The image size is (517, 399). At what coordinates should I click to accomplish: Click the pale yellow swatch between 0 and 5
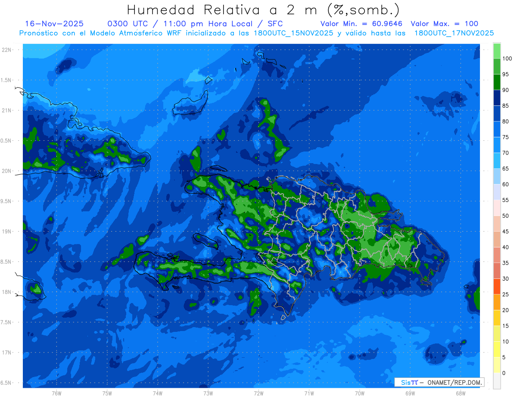coord(497,365)
